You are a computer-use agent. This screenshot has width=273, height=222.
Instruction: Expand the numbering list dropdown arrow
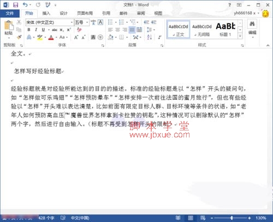(127, 22)
